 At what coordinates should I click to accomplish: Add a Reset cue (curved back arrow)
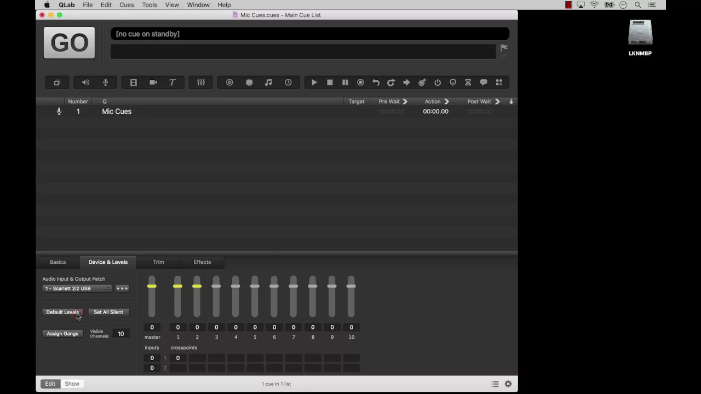point(376,83)
